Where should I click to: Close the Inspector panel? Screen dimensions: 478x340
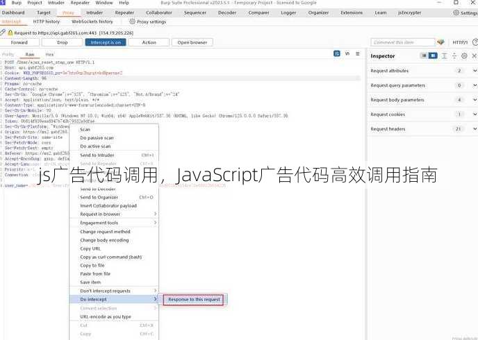click(474, 56)
